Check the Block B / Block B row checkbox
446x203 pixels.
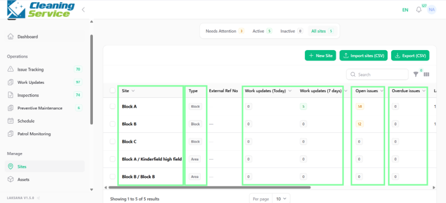(112, 177)
